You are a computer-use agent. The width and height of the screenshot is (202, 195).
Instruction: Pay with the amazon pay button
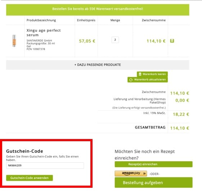click(131, 173)
